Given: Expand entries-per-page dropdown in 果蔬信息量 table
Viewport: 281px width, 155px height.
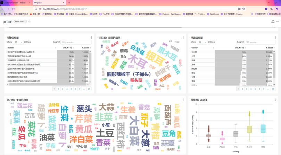Looking at the screenshot, I should click(x=203, y=42).
